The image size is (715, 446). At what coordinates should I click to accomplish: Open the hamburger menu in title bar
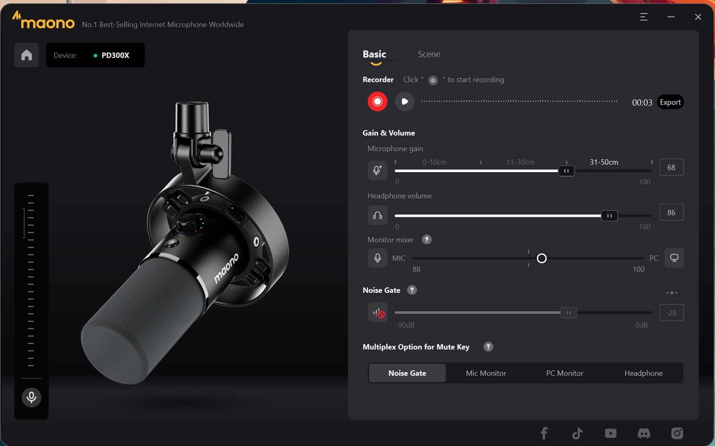pyautogui.click(x=644, y=17)
